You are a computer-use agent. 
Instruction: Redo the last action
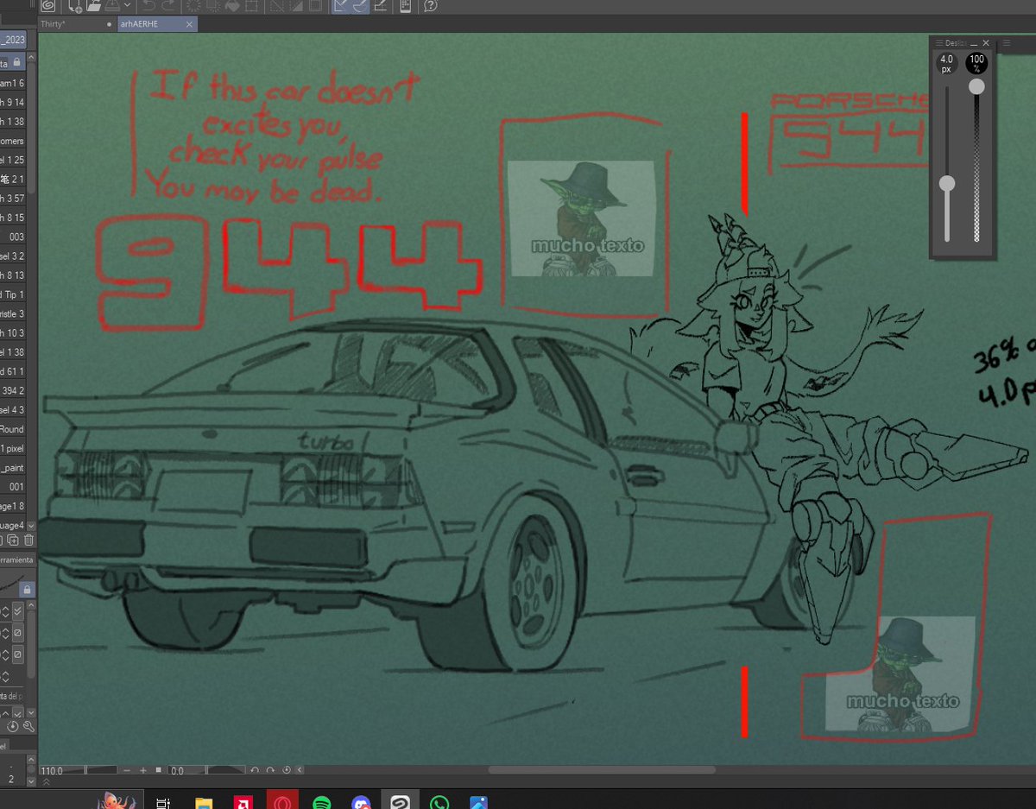(x=167, y=6)
